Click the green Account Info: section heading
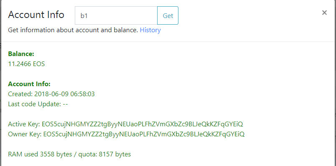The height and width of the screenshot is (166, 336). point(29,84)
